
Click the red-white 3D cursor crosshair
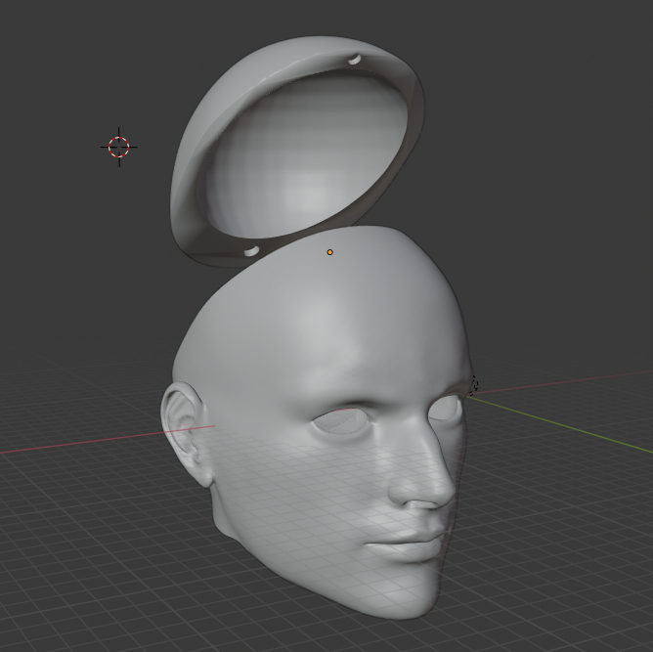[119, 147]
